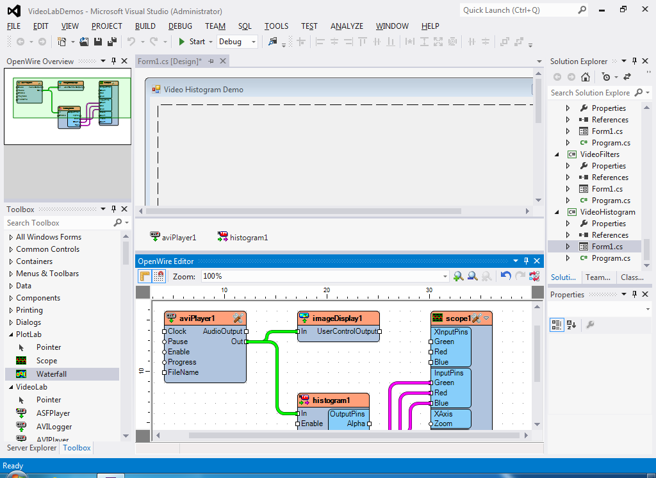This screenshot has width=656, height=478.
Task: Toggle the rulers button in OpenWire Editor
Action: click(145, 276)
